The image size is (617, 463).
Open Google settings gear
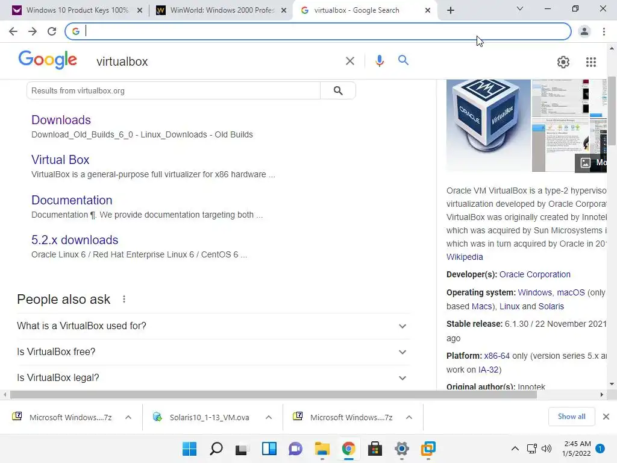coord(563,62)
